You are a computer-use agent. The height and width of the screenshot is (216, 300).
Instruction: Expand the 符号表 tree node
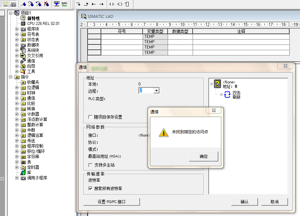(x=17, y=34)
